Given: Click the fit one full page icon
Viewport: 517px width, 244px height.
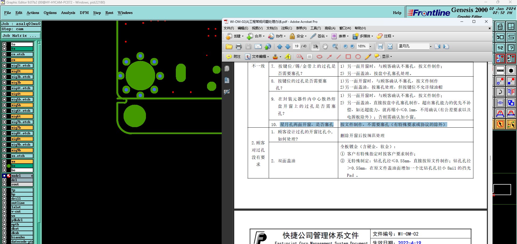Looking at the screenshot, I should 390,46.
